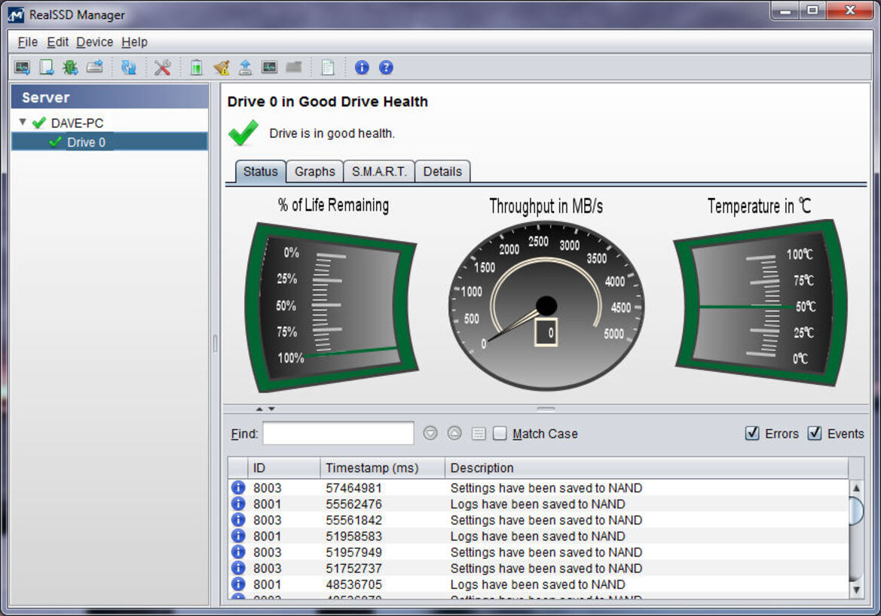
Task: Open the Edit menu
Action: click(57, 42)
